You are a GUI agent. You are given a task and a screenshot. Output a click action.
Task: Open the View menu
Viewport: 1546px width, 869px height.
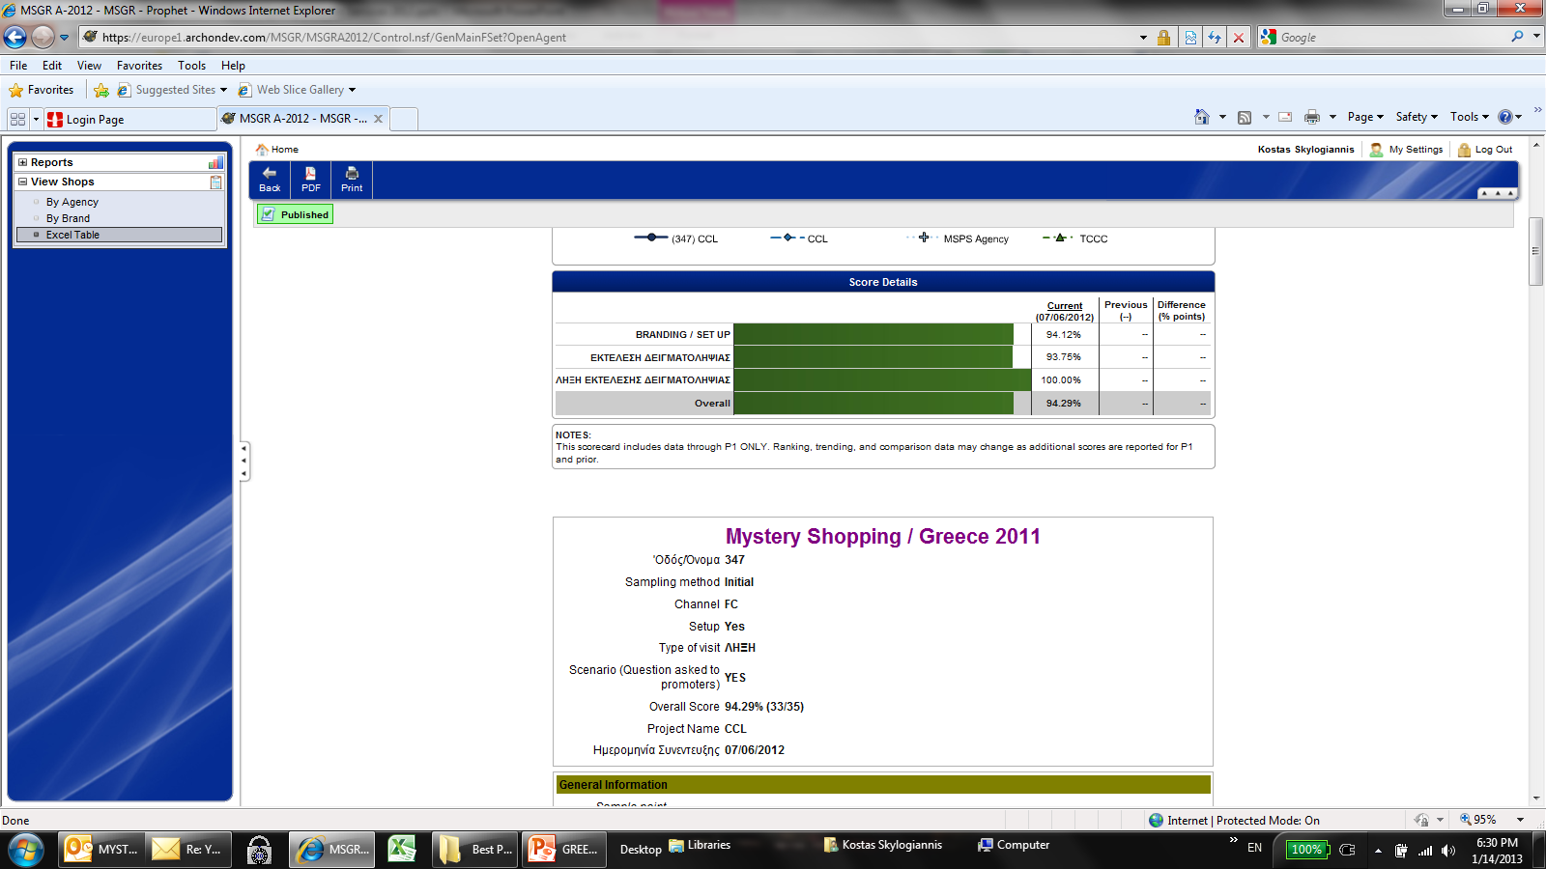click(x=89, y=66)
